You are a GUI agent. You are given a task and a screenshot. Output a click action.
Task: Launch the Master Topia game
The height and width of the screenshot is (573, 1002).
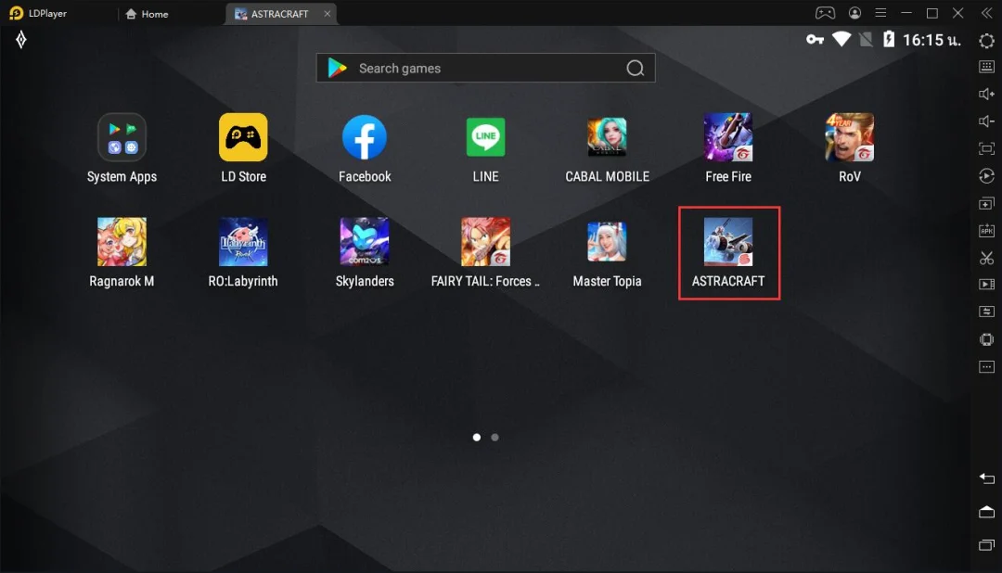click(607, 241)
